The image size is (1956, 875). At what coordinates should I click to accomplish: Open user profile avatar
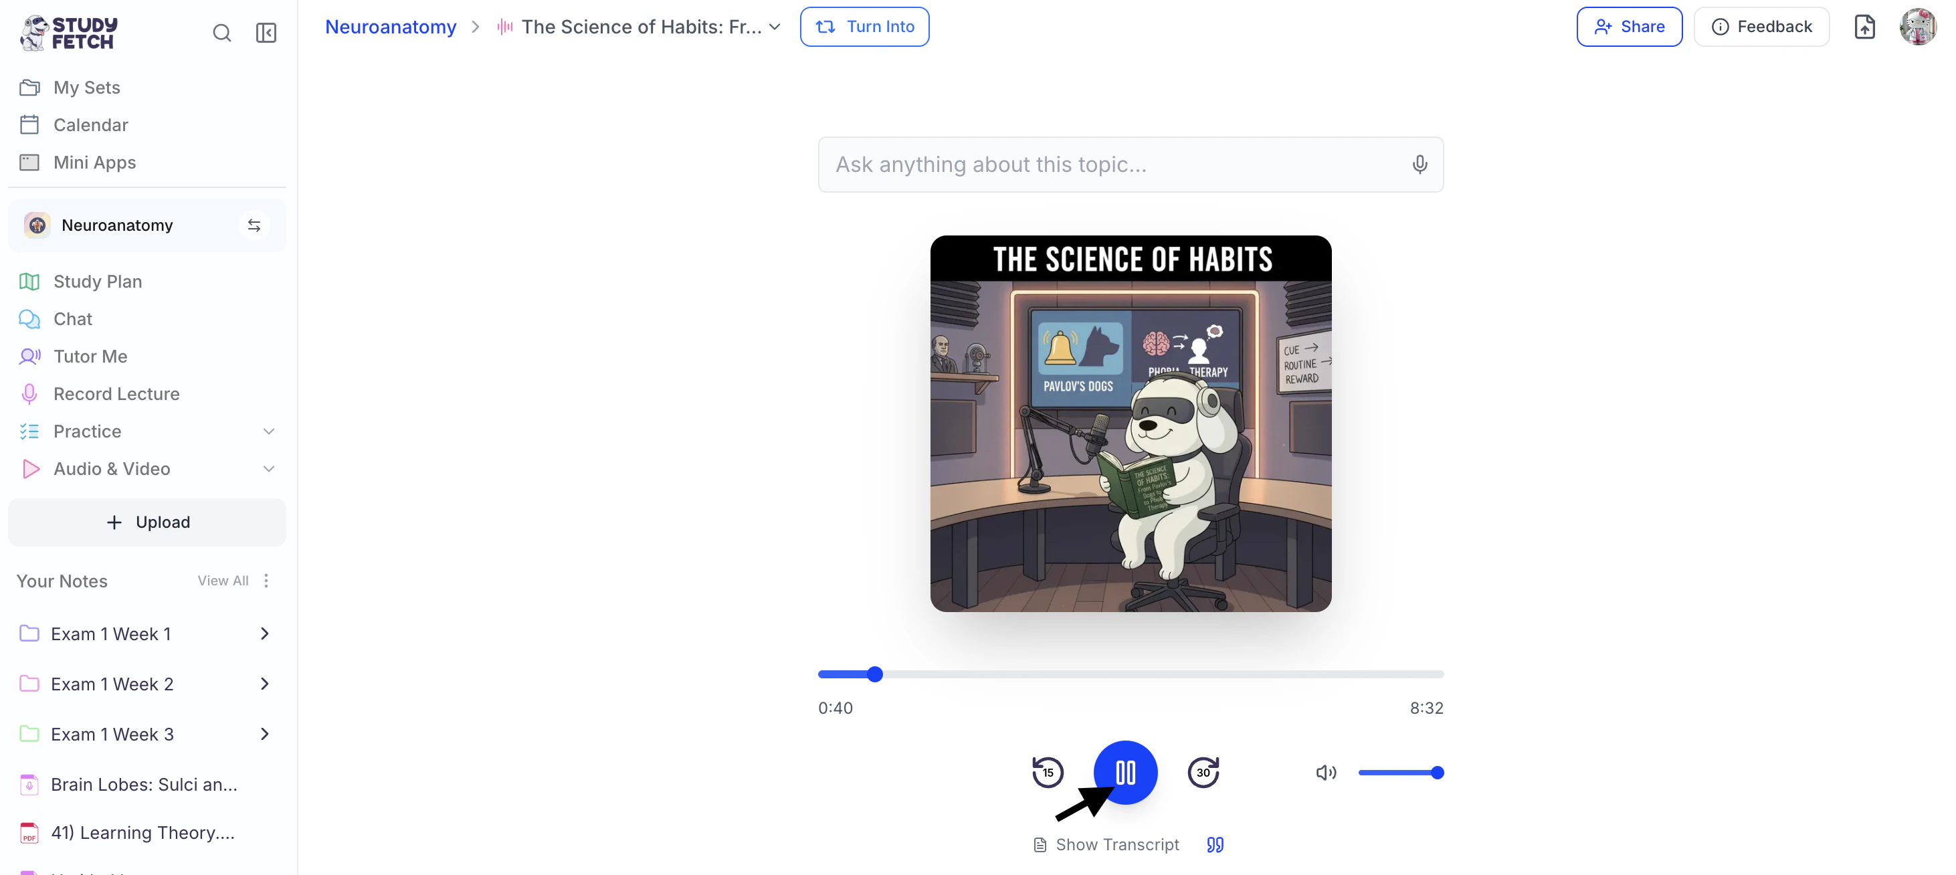pos(1917,27)
